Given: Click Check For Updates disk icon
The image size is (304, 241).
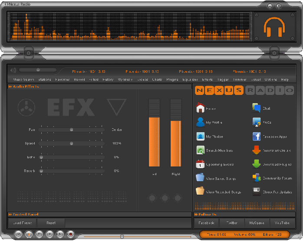Looking at the screenshot, I should [256, 192].
